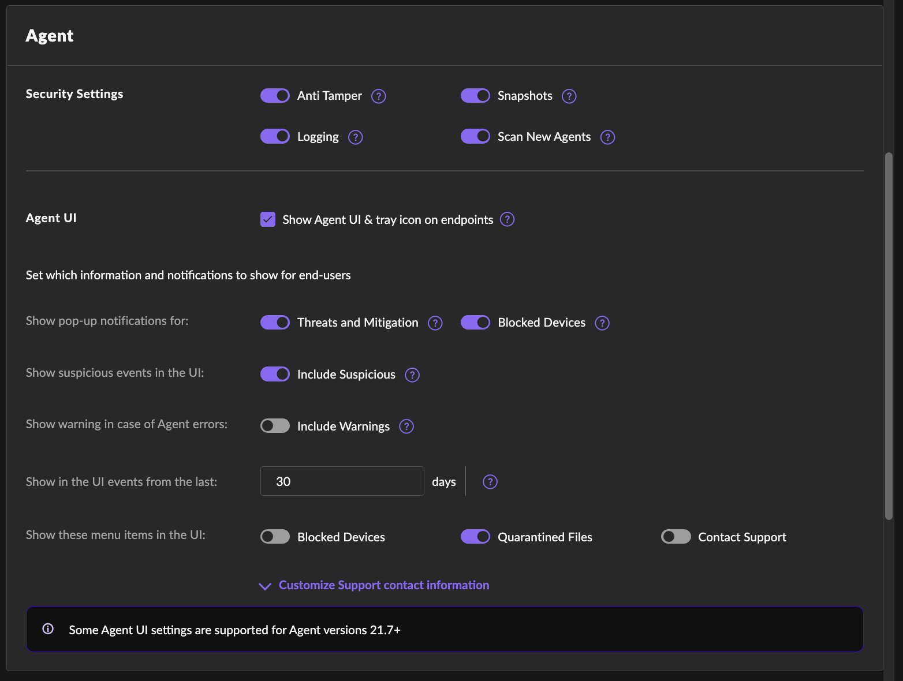The width and height of the screenshot is (903, 681).
Task: Uncheck Show Agent UI & tray icon checkbox
Action: (x=268, y=219)
